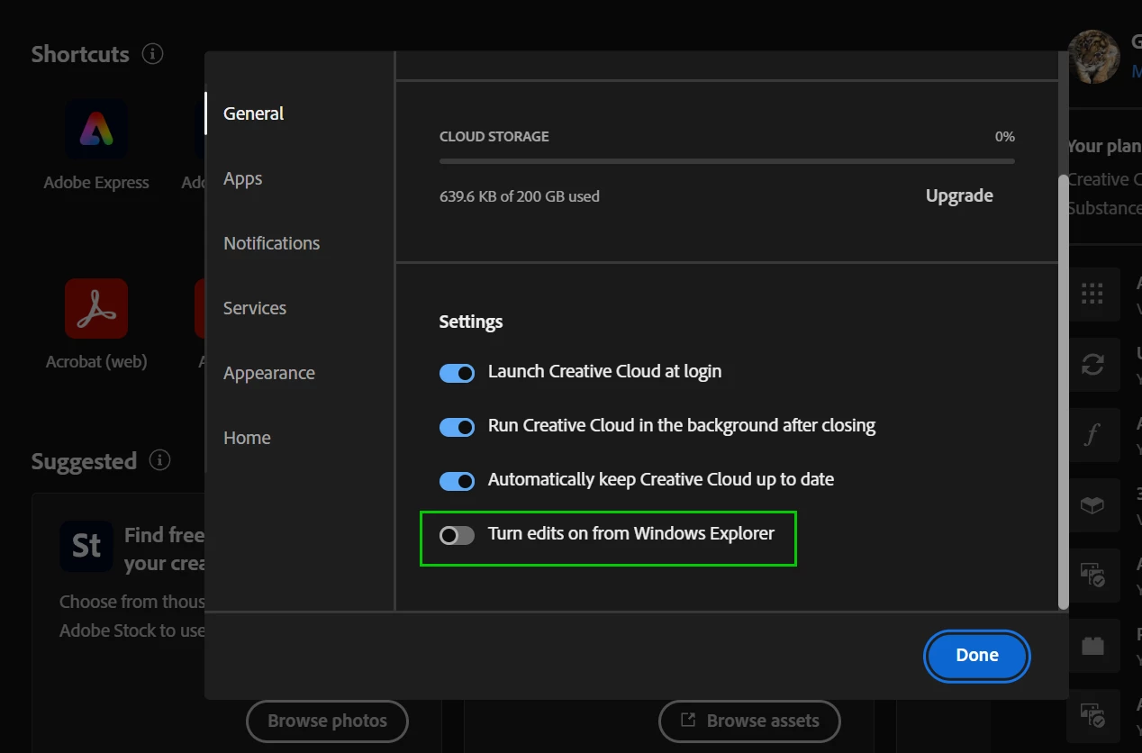This screenshot has width=1142, height=753.
Task: Click the info icon next to Suggested
Action: pyautogui.click(x=160, y=460)
